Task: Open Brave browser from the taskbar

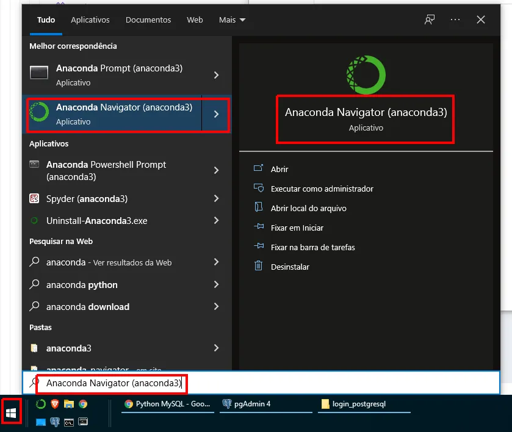Action: [x=55, y=405]
